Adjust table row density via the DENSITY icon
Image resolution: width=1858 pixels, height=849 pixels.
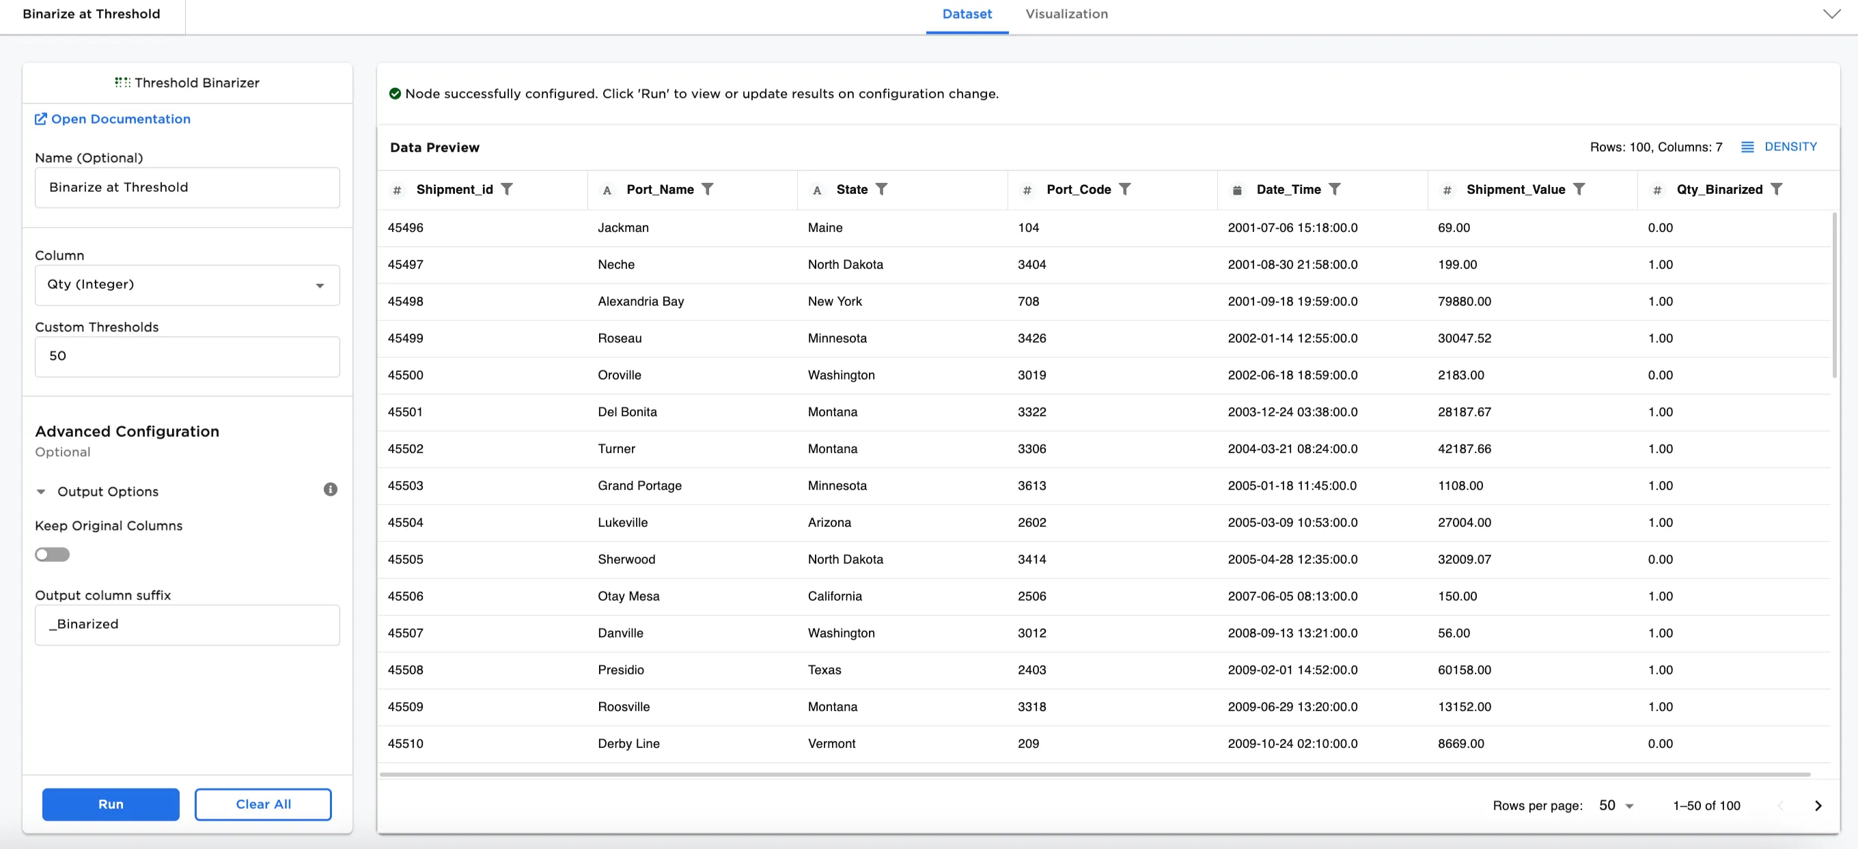click(x=1747, y=146)
